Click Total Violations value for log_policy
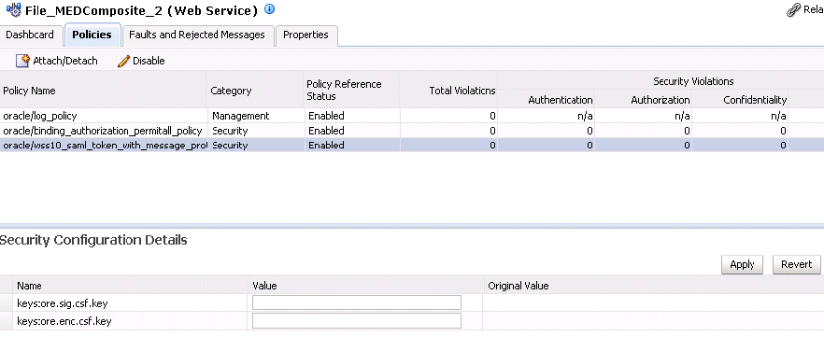 492,116
